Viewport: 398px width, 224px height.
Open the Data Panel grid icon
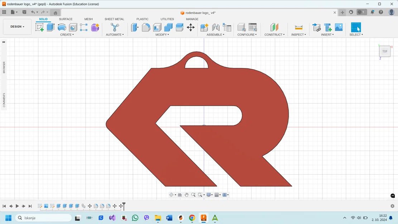coord(4,12)
